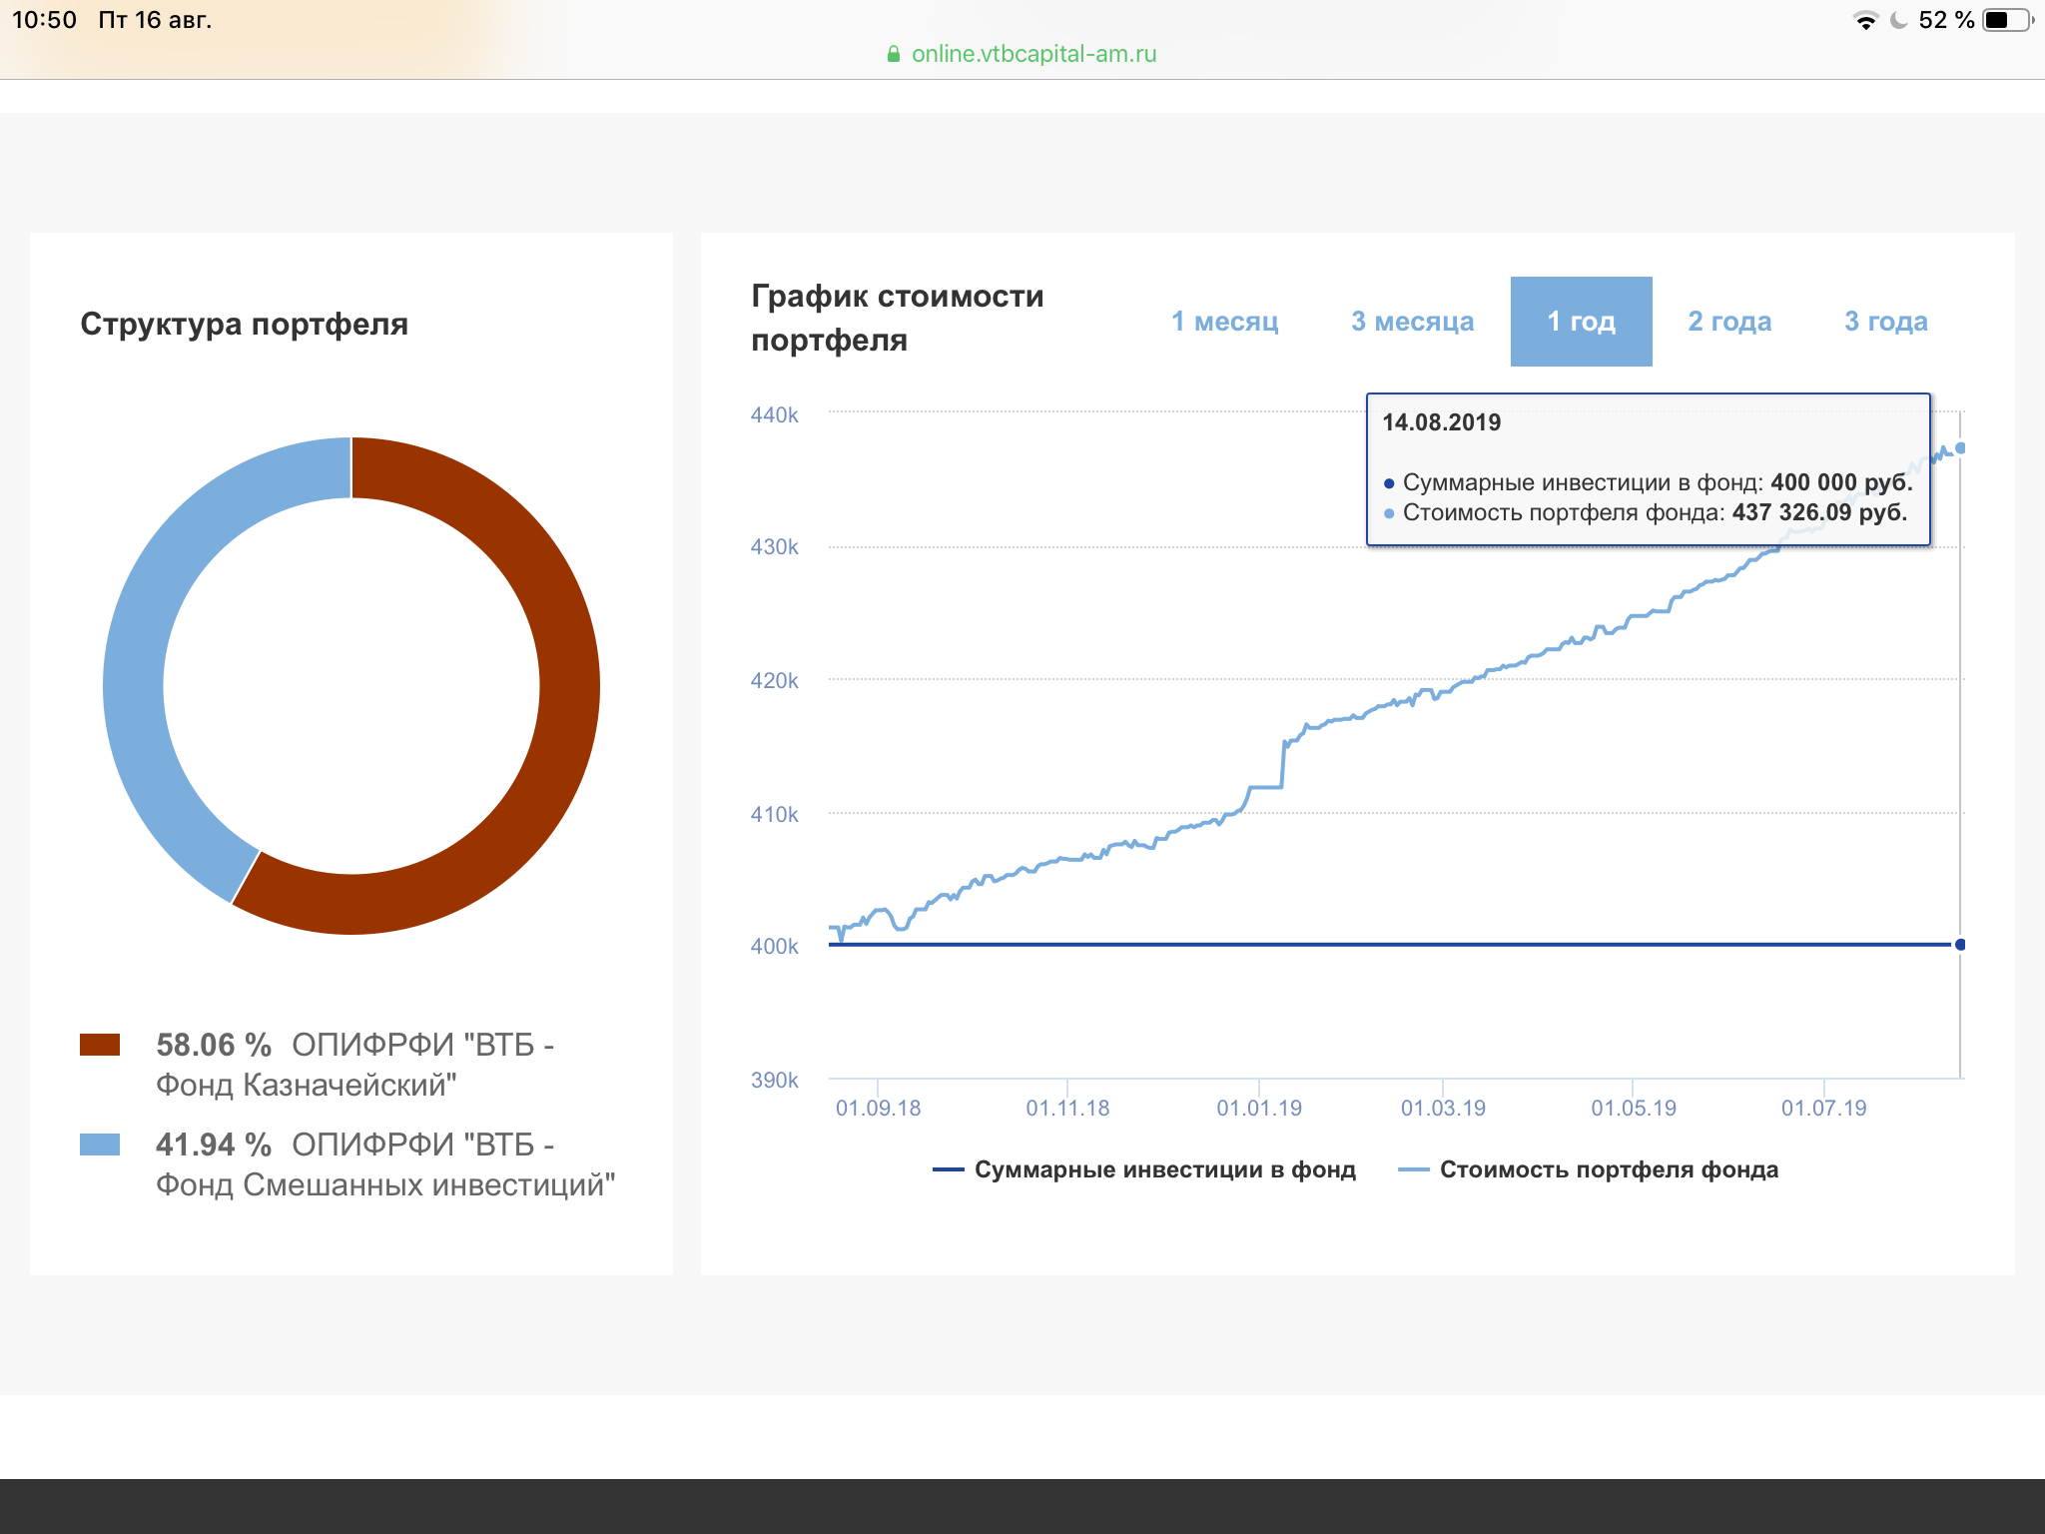Select the 1 год period tab
This screenshot has height=1534, width=2045.
click(1581, 322)
